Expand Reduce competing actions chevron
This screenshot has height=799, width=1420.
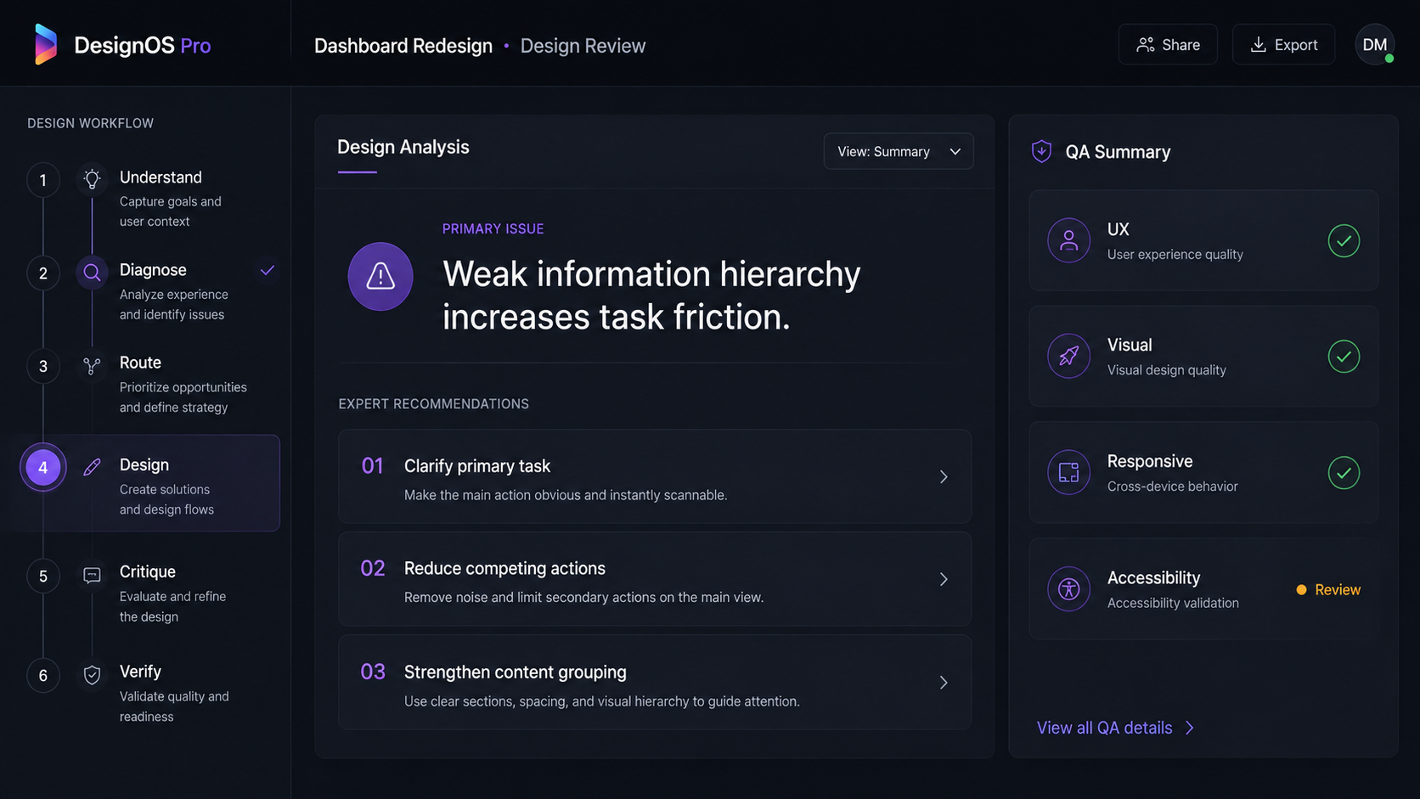click(944, 579)
